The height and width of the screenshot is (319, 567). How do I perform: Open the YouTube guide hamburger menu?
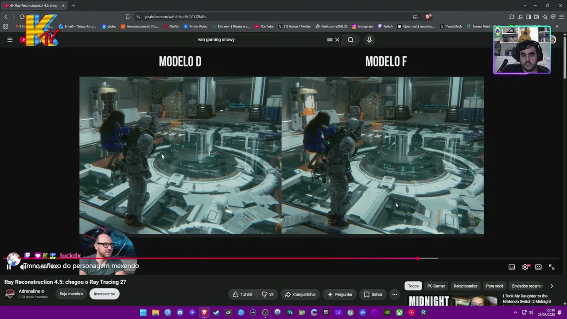[10, 39]
